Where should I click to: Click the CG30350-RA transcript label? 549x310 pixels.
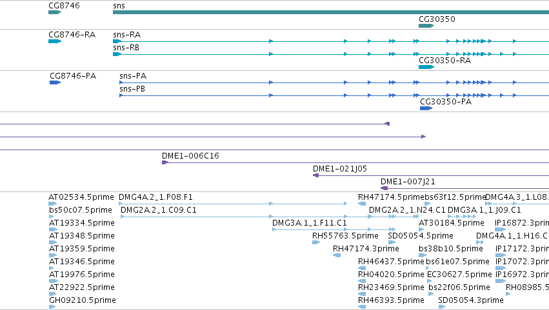pyautogui.click(x=444, y=61)
